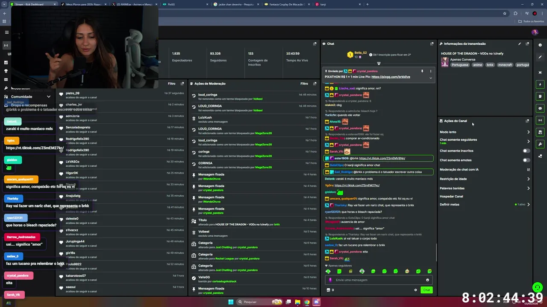Switch to jackie chan desenho tab
The width and height of the screenshot is (547, 307).
(x=236, y=4)
